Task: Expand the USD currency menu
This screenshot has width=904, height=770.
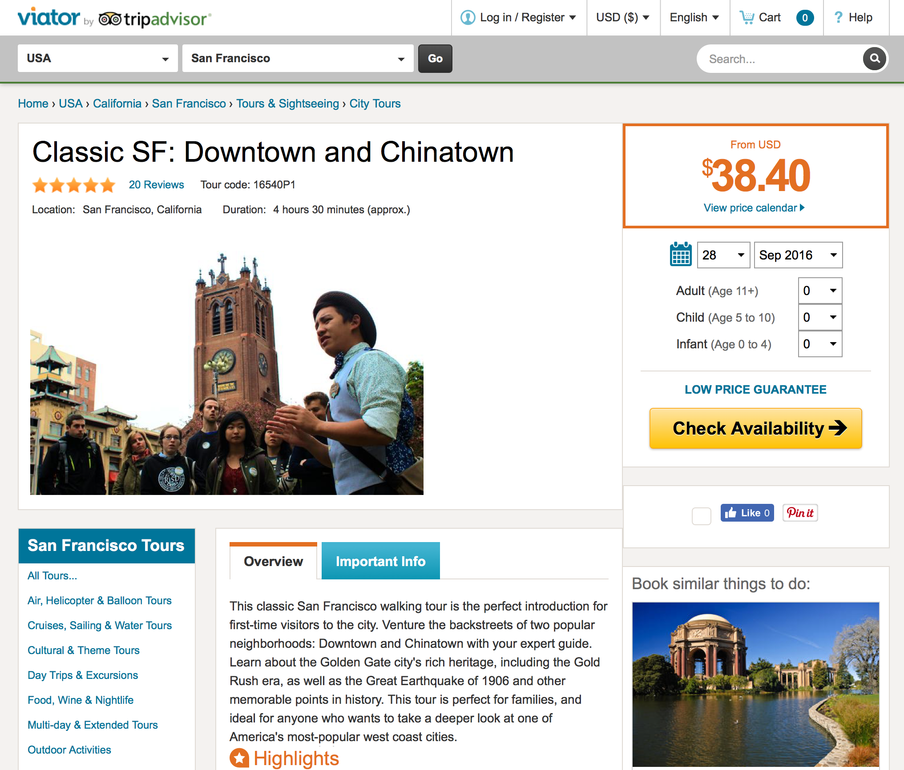Action: click(x=623, y=17)
